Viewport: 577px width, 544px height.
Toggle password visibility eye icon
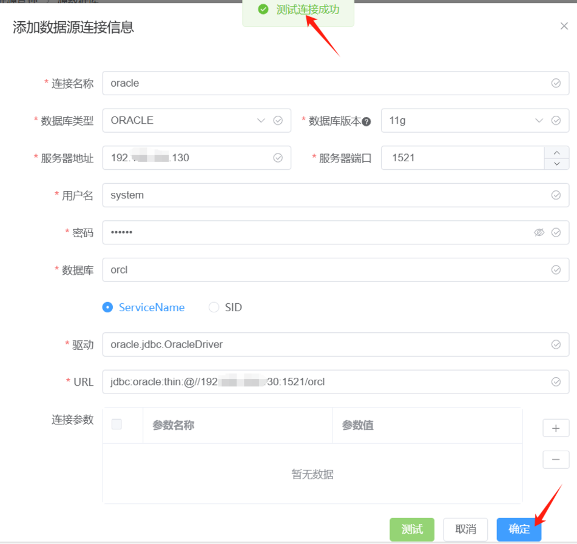[539, 232]
